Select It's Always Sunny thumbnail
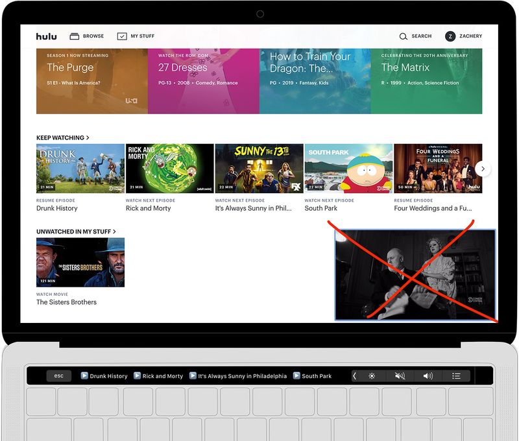The width and height of the screenshot is (519, 441). (x=259, y=169)
